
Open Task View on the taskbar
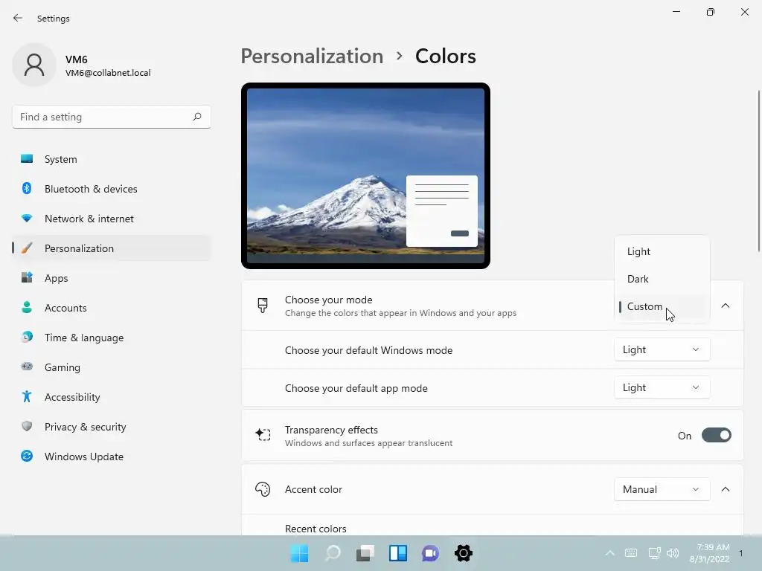pos(365,553)
